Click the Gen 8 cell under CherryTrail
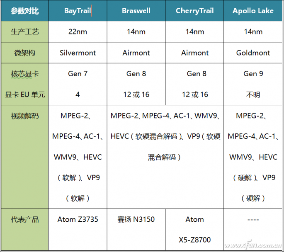This screenshot has height=252, width=284. tap(194, 73)
